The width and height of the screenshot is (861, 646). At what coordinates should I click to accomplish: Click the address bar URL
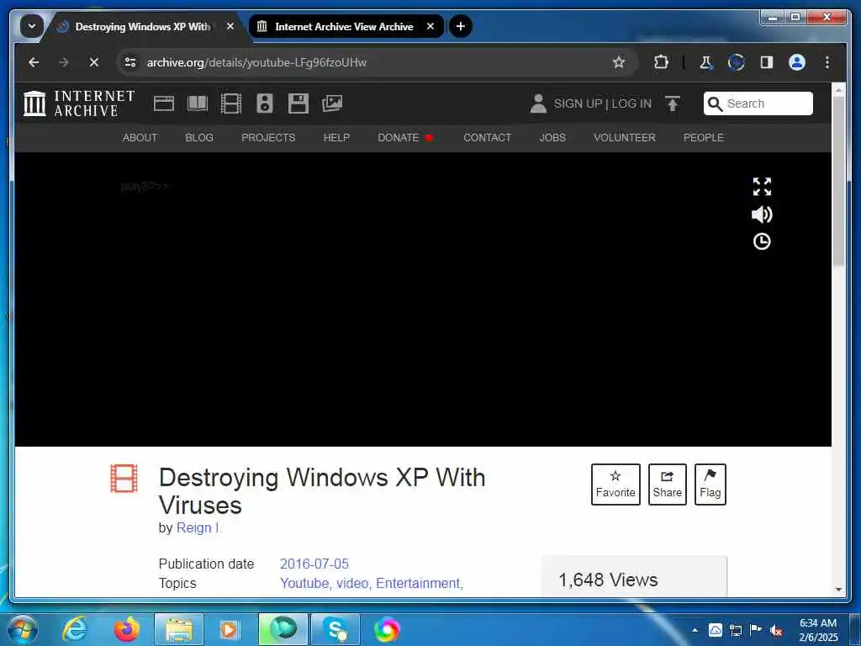(x=256, y=62)
